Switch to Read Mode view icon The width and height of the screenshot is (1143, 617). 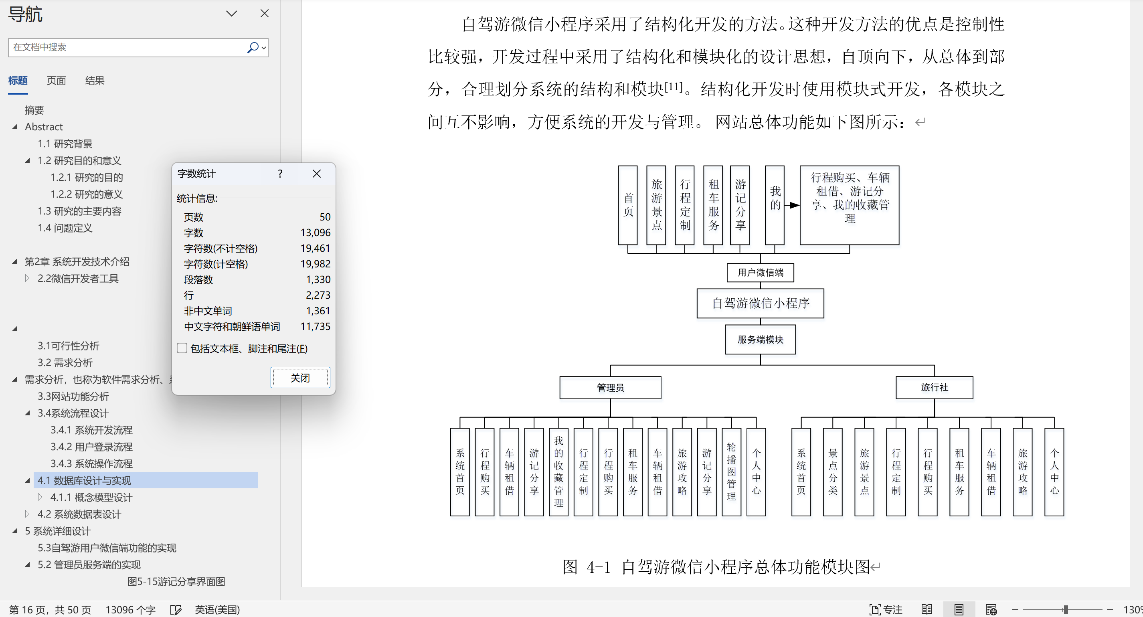(927, 609)
